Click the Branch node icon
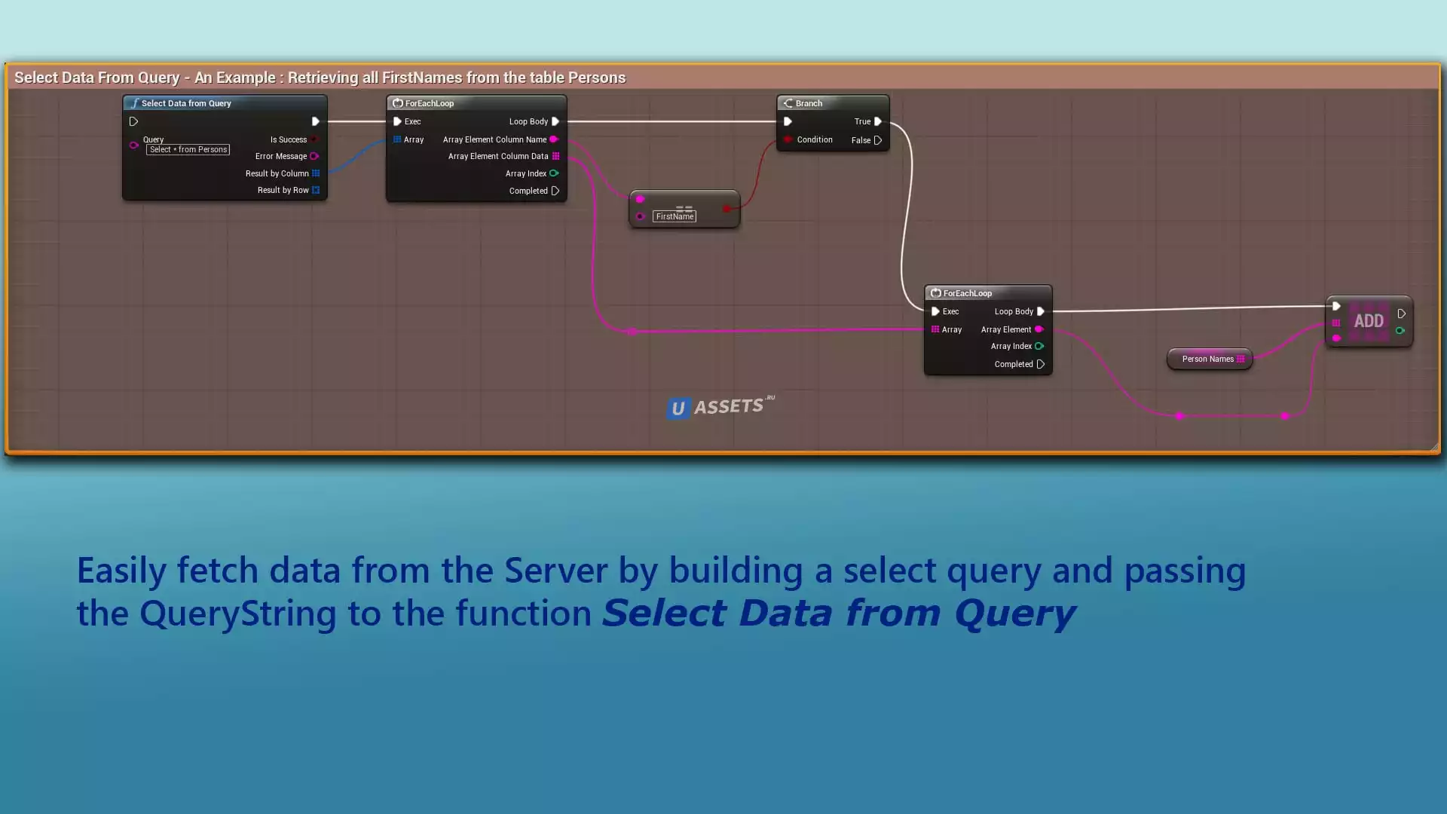The width and height of the screenshot is (1447, 814). [x=788, y=103]
